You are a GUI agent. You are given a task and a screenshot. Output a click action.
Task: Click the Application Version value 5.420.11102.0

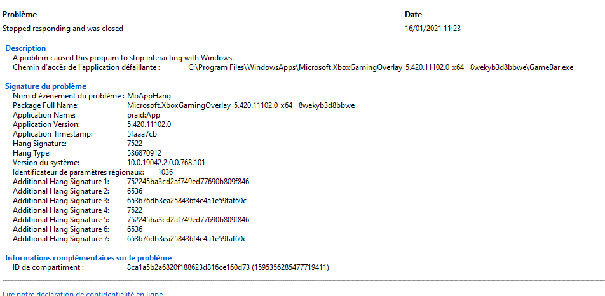[x=149, y=124]
